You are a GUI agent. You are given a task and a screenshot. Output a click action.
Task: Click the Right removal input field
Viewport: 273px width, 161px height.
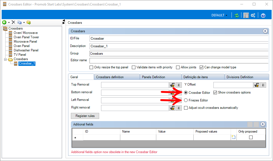[135, 108]
